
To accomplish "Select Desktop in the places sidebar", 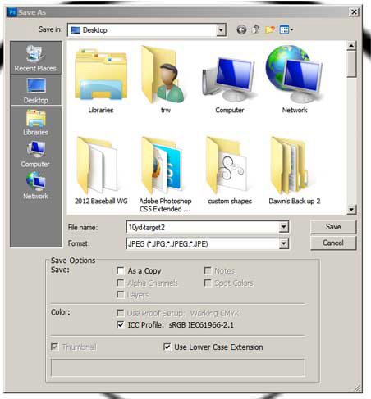I will pos(36,90).
